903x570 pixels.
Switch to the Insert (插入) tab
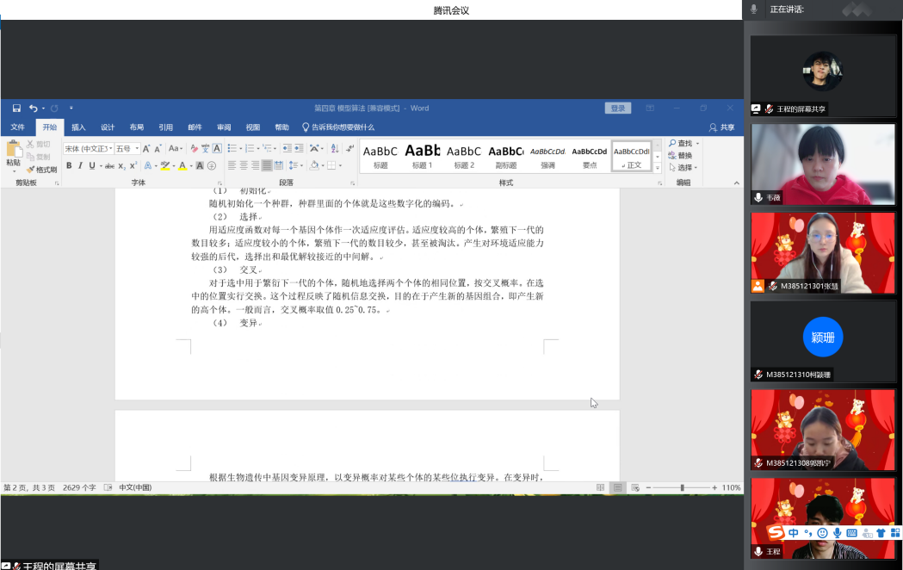(x=78, y=127)
